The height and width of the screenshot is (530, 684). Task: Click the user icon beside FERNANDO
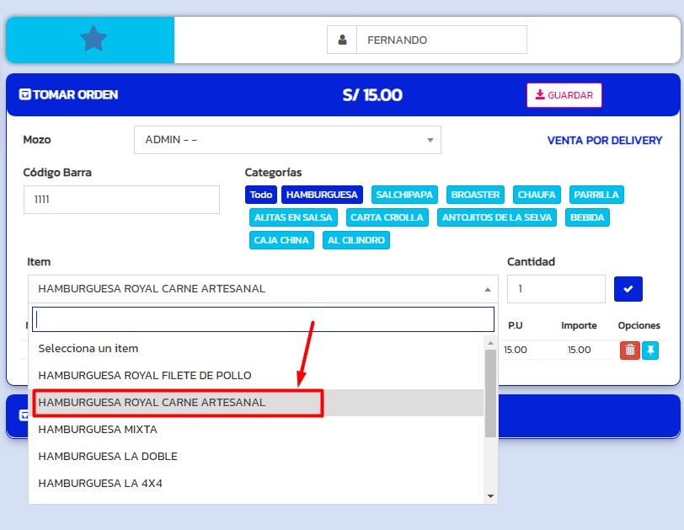pos(342,40)
